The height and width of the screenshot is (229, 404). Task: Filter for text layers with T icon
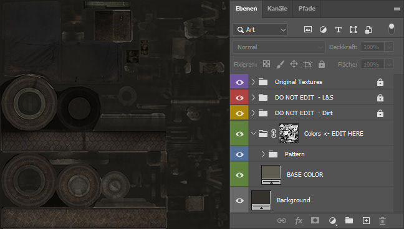(x=339, y=30)
